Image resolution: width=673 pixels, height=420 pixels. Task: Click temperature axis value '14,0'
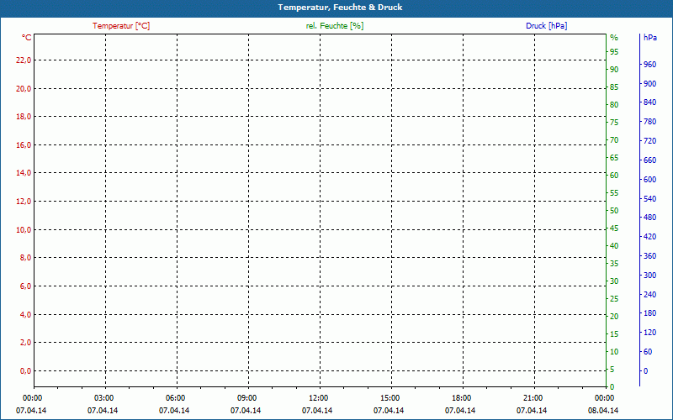(24, 173)
